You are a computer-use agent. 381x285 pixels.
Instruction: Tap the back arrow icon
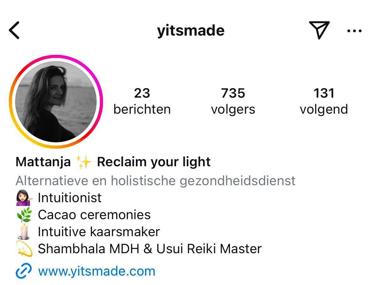coord(14,30)
